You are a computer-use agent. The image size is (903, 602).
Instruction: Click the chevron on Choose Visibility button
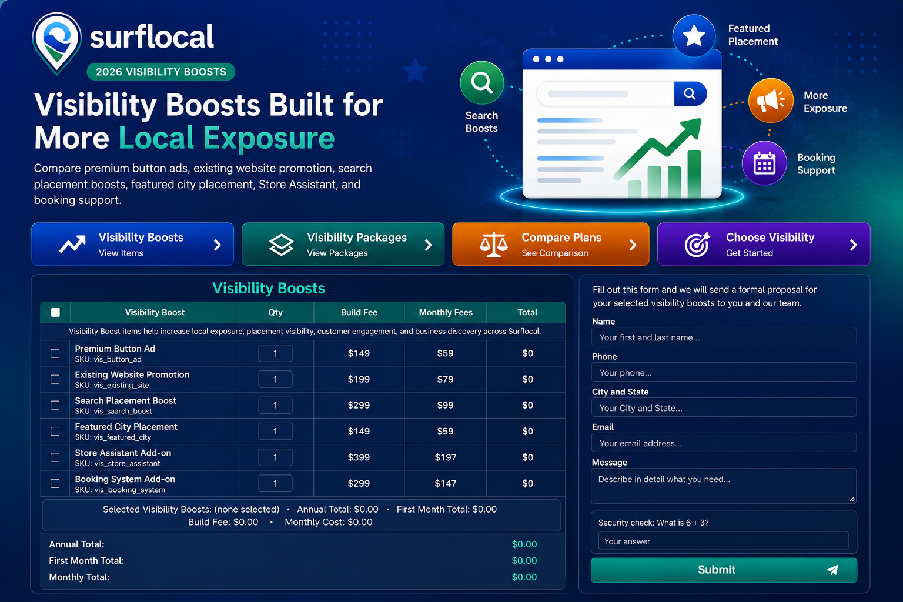pos(854,245)
